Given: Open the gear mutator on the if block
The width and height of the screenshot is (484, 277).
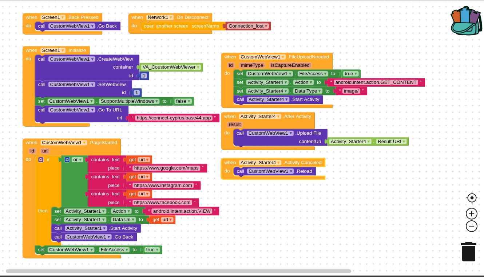Looking at the screenshot, I should pos(41,159).
